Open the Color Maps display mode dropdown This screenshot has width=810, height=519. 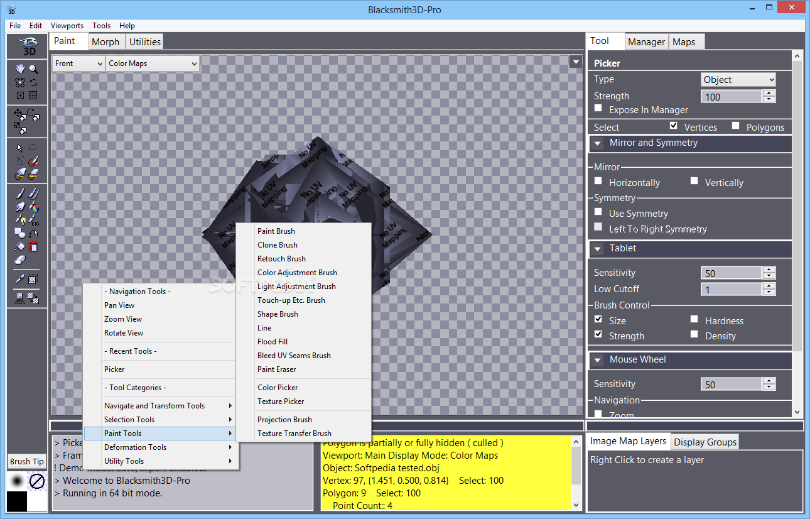point(153,63)
